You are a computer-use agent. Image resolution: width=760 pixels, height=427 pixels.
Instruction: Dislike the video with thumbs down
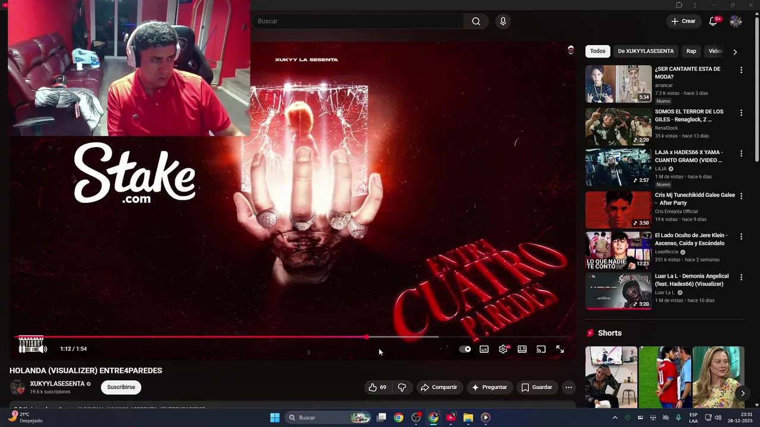[x=402, y=387]
